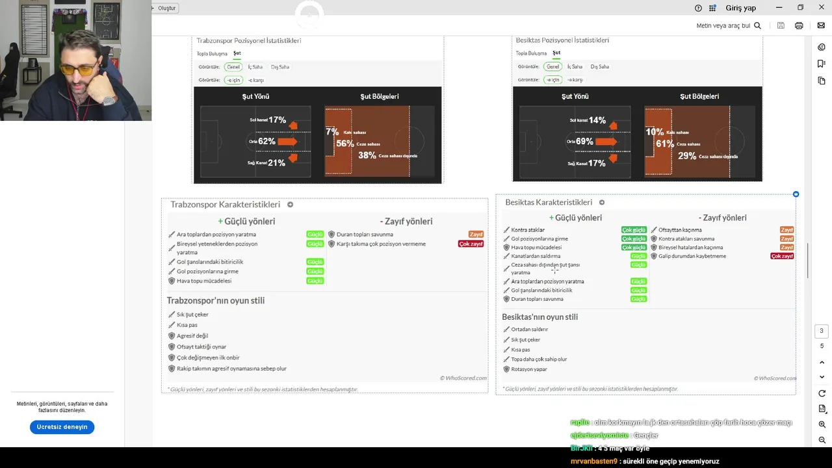Viewport: 832px width, 468px height.
Task: Click 'Karşı takıma çok pozisyon vermeme' text
Action: 381,244
